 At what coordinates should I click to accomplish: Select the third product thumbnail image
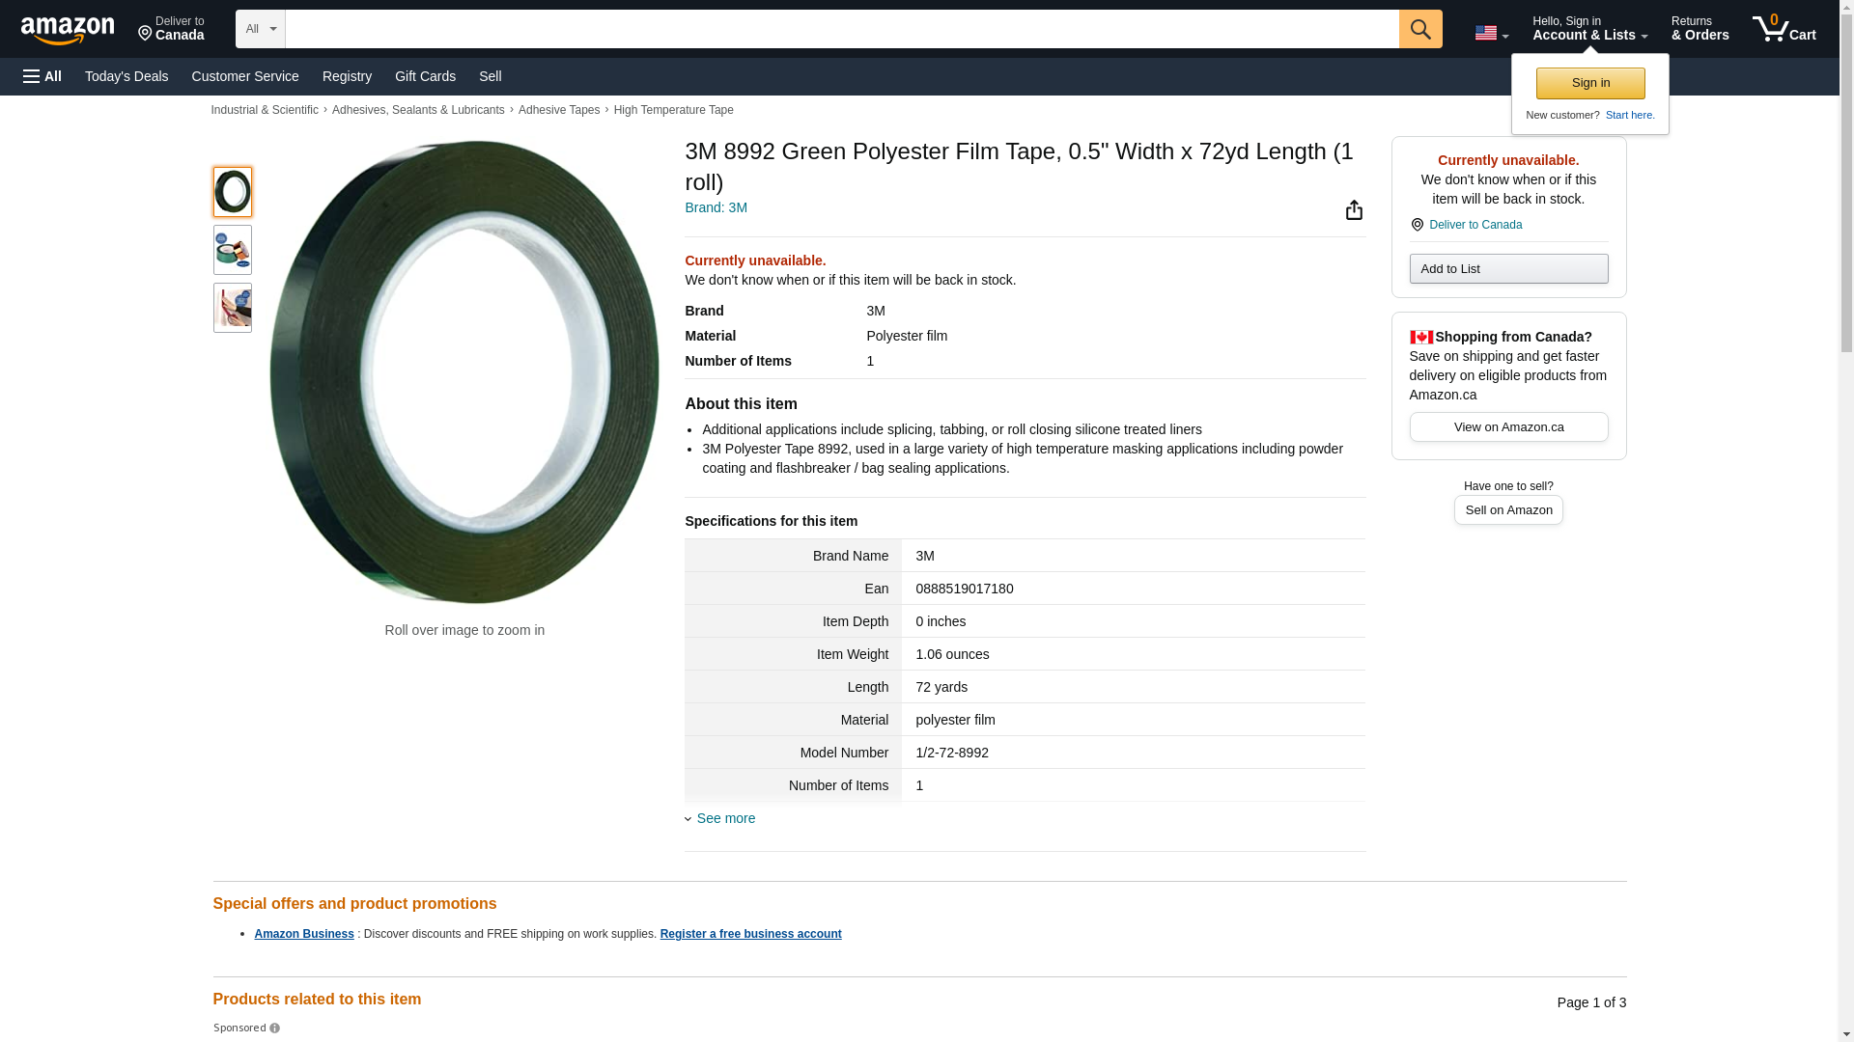(233, 308)
